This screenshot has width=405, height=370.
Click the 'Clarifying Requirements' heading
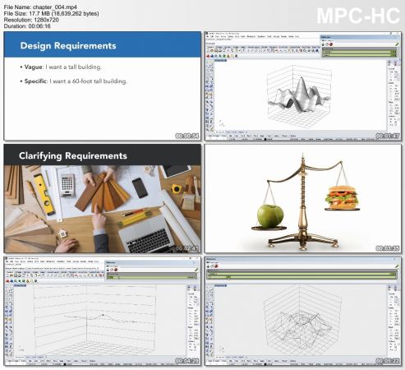[x=73, y=155]
